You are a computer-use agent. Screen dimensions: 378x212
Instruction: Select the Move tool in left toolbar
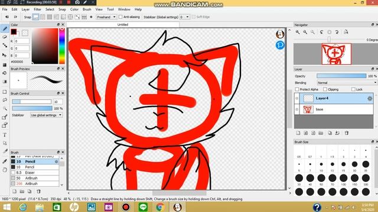(x=5, y=55)
